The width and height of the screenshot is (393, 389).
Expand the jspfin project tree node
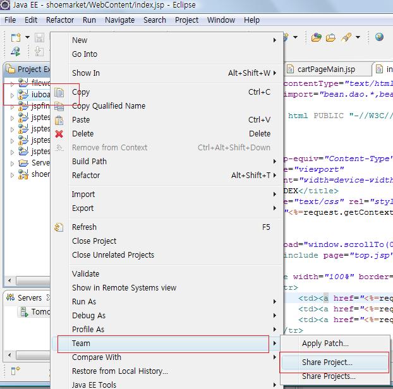click(x=12, y=107)
